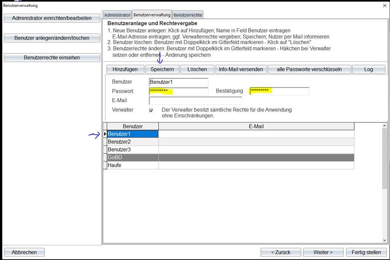Send info mail via Info-Mail versenden
390x260 pixels.
(241, 69)
